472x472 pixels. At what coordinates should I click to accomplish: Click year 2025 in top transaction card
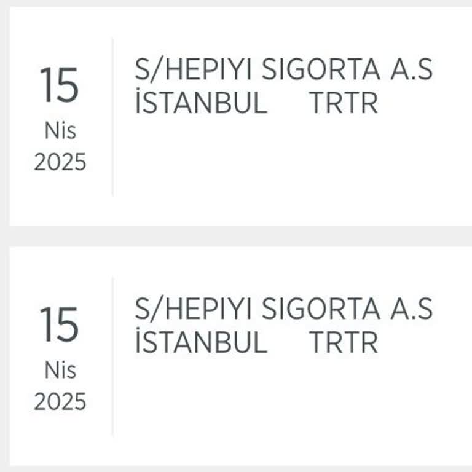tap(60, 163)
